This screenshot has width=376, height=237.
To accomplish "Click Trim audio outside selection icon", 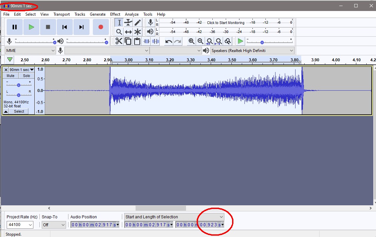I will (x=147, y=41).
